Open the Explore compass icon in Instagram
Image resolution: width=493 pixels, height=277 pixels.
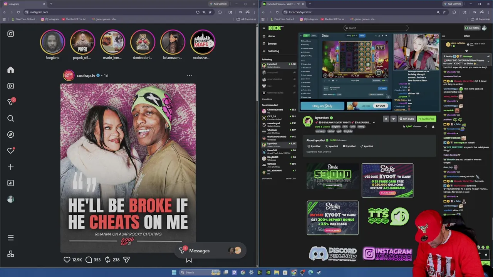click(10, 135)
